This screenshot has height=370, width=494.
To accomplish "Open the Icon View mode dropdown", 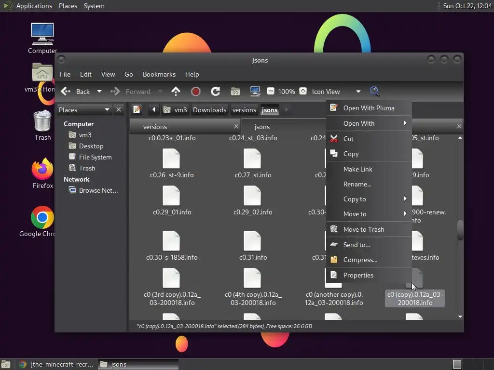I will pos(336,92).
